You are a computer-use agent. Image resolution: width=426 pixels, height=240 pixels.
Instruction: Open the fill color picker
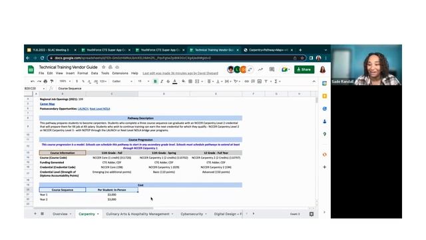184,81
